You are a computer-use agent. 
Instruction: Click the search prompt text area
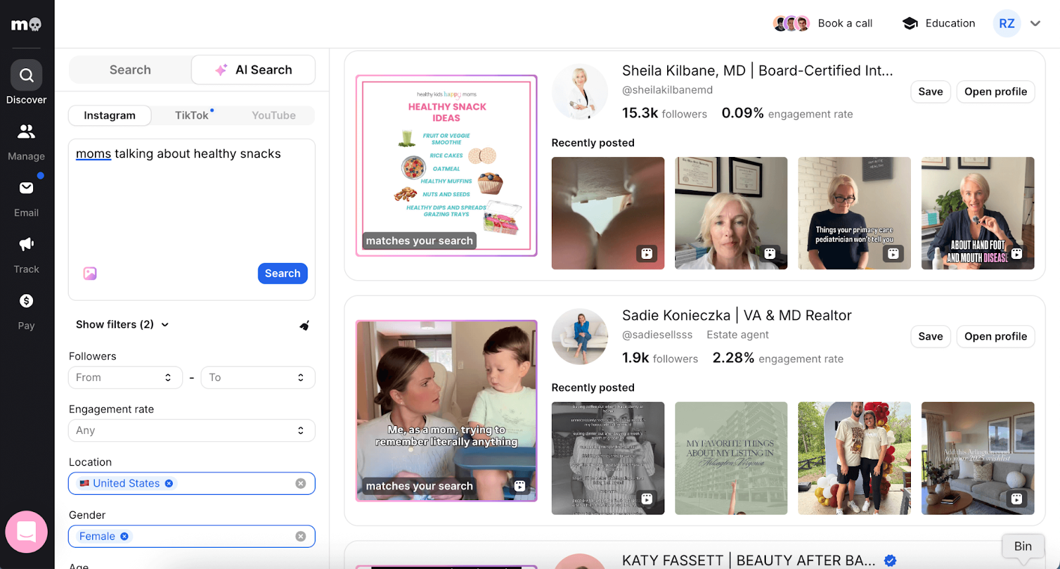(x=191, y=202)
